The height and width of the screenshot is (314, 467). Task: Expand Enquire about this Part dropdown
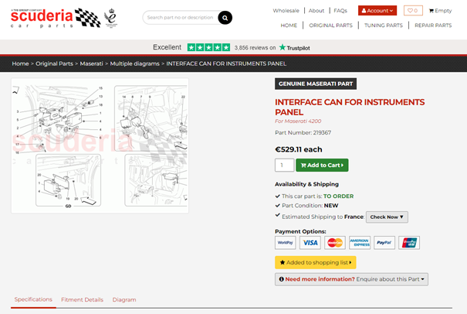(x=351, y=279)
